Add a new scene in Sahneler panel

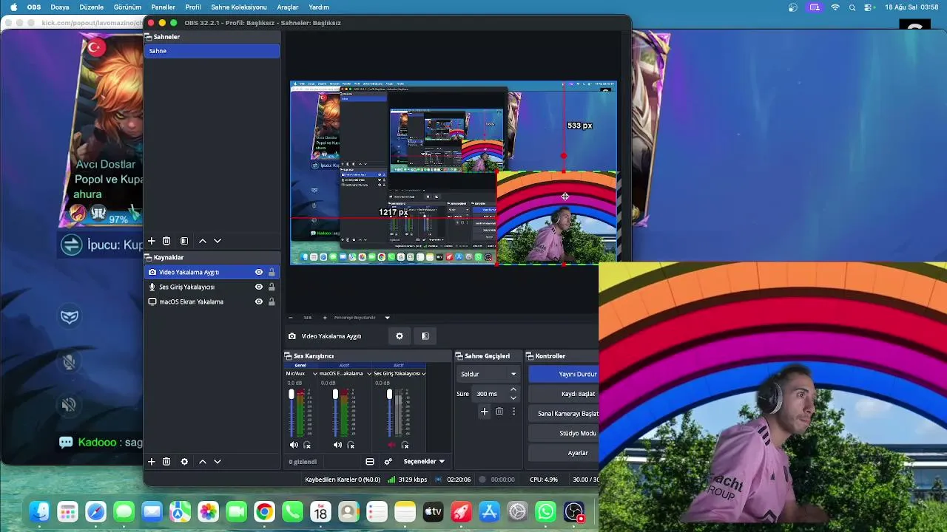point(152,241)
